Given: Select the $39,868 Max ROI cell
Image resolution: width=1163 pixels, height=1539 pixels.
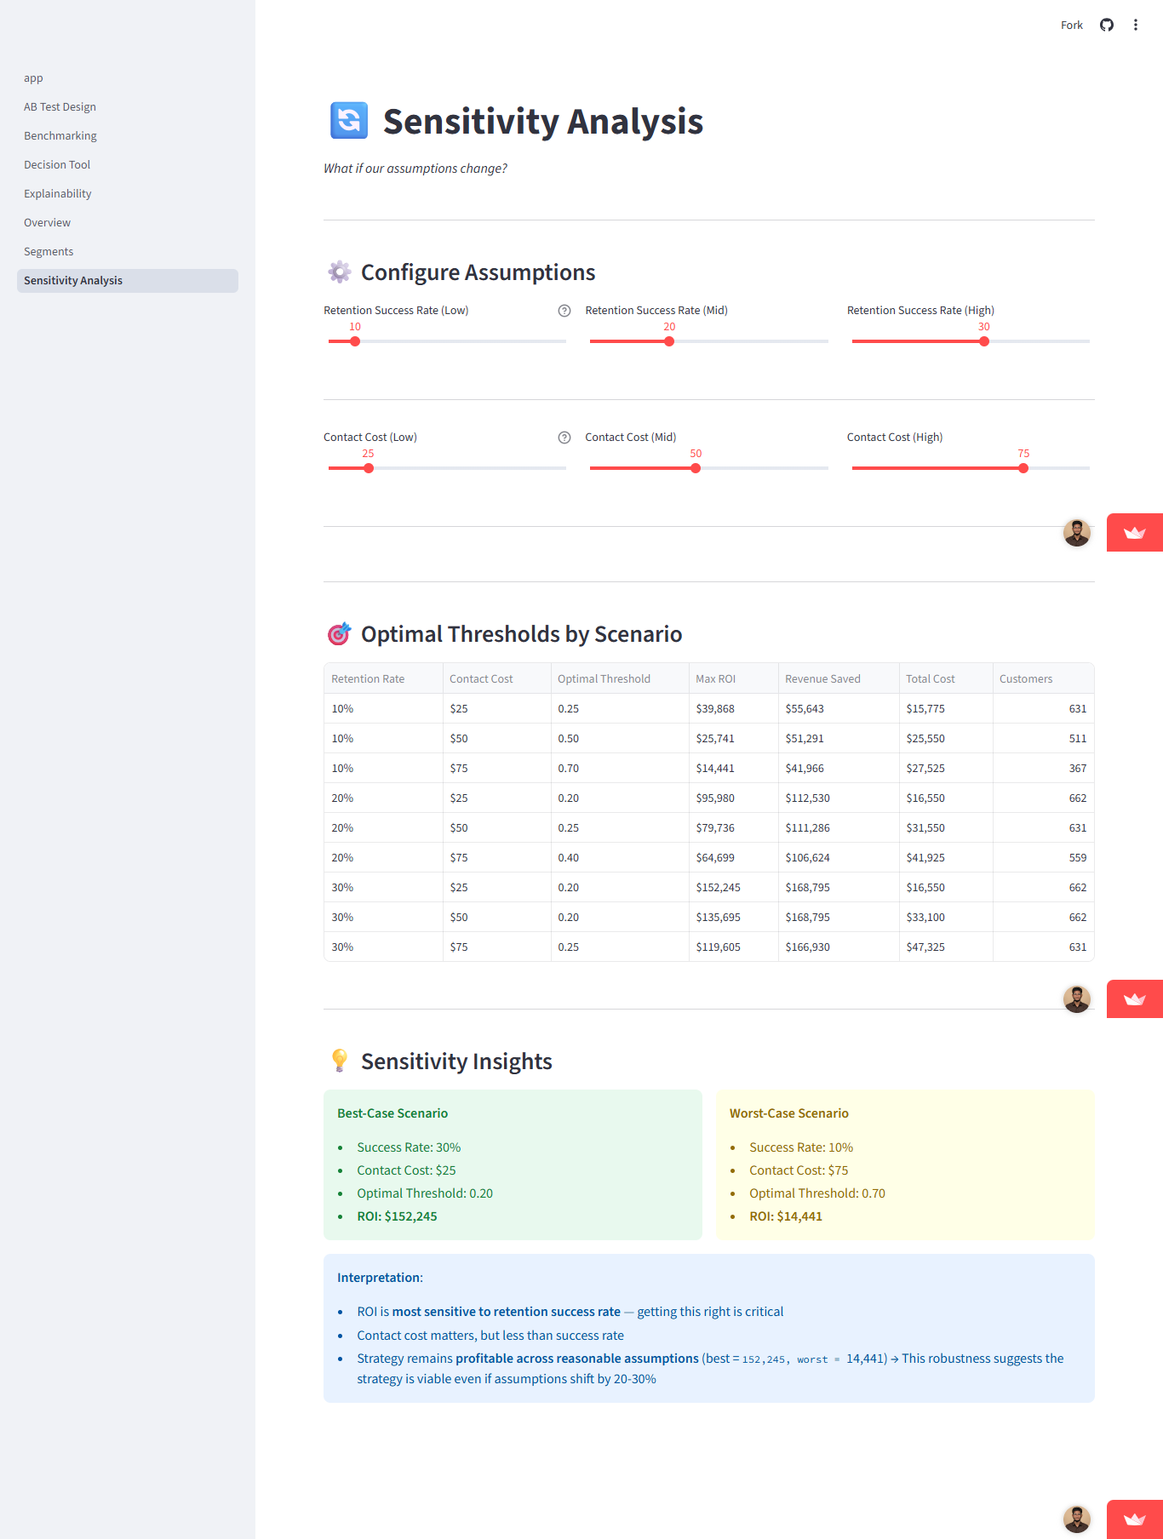Looking at the screenshot, I should pyautogui.click(x=734, y=708).
